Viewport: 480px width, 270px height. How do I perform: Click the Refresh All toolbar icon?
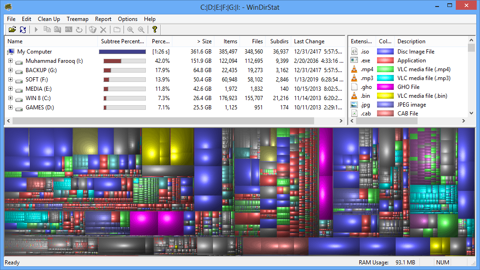point(23,30)
